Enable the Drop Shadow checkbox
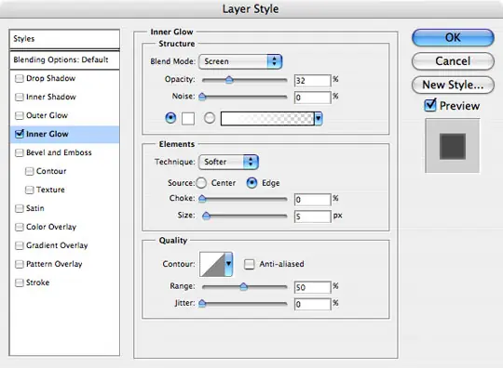Screen dimensions: 503x368 [x=20, y=78]
